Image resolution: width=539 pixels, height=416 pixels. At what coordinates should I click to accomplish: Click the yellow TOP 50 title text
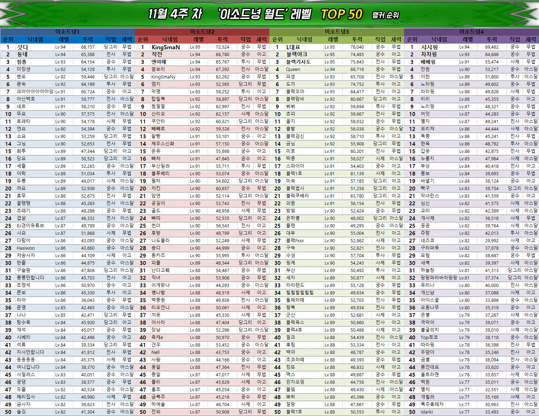coord(341,14)
